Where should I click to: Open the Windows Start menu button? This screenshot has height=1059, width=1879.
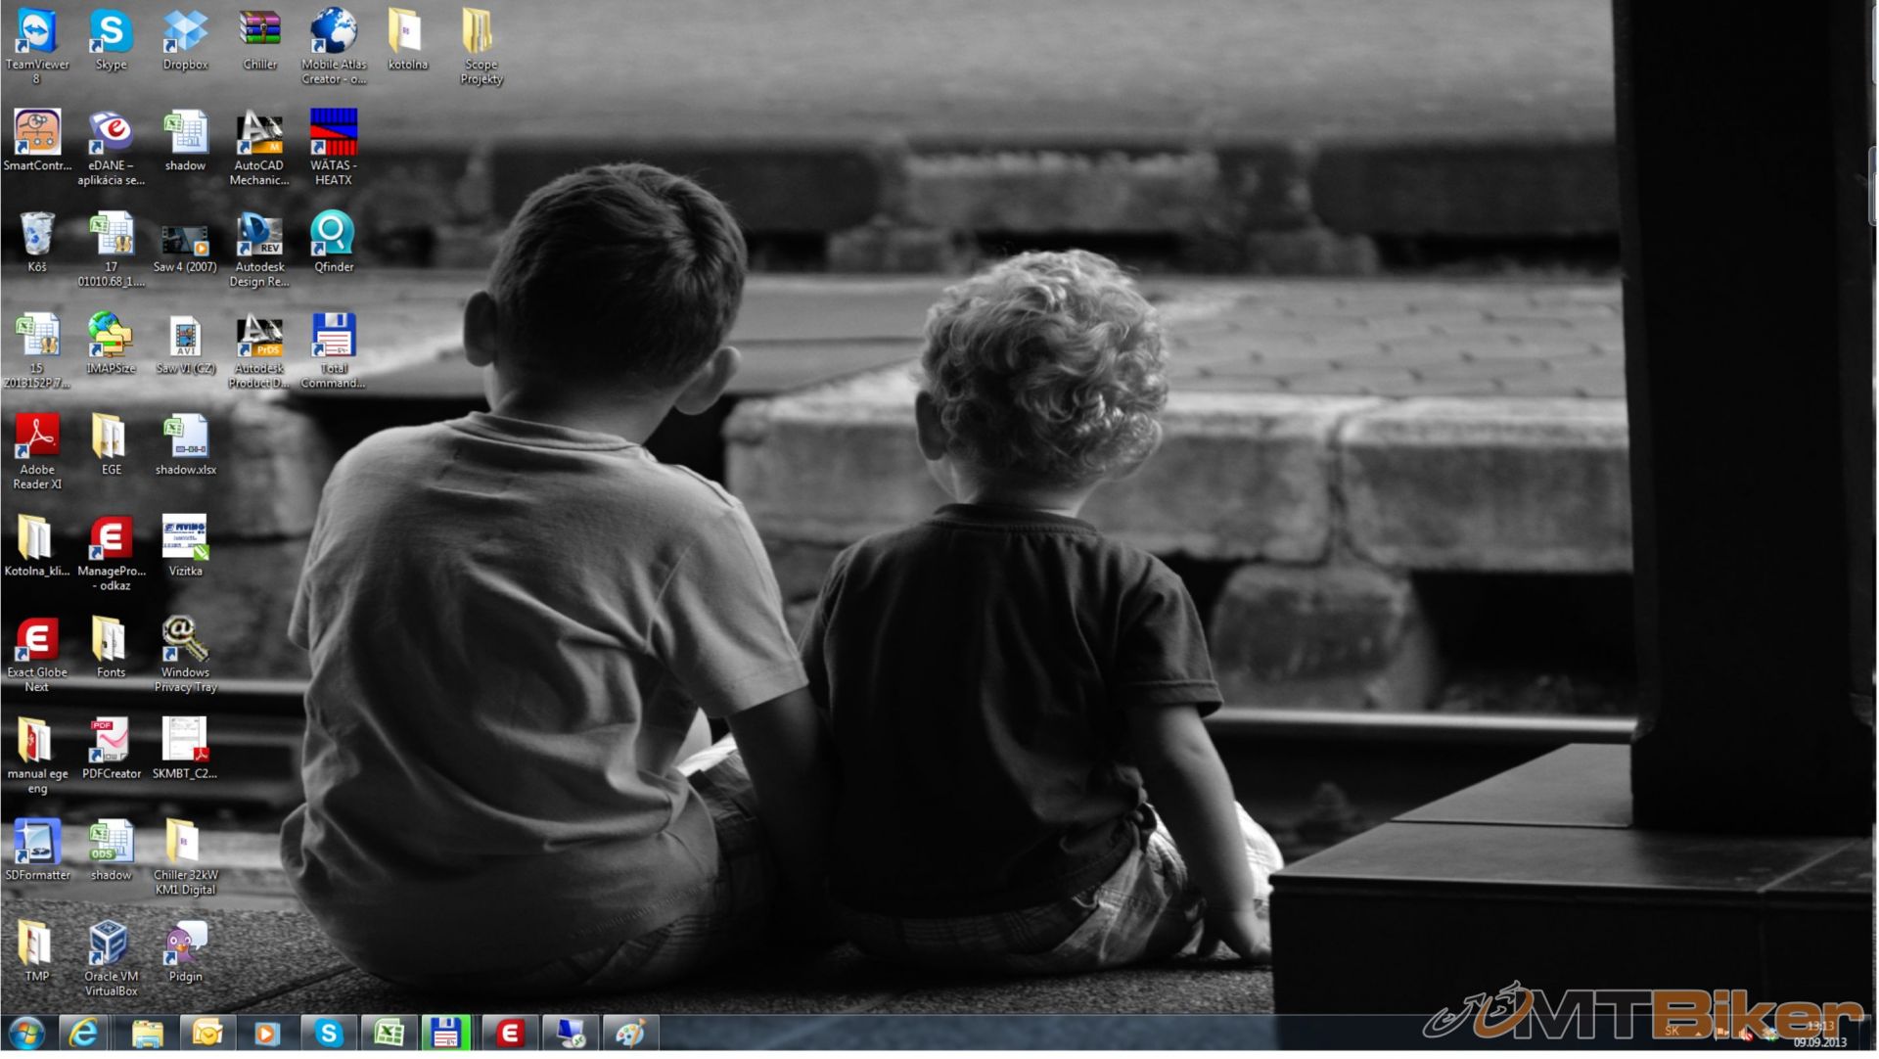coord(25,1033)
